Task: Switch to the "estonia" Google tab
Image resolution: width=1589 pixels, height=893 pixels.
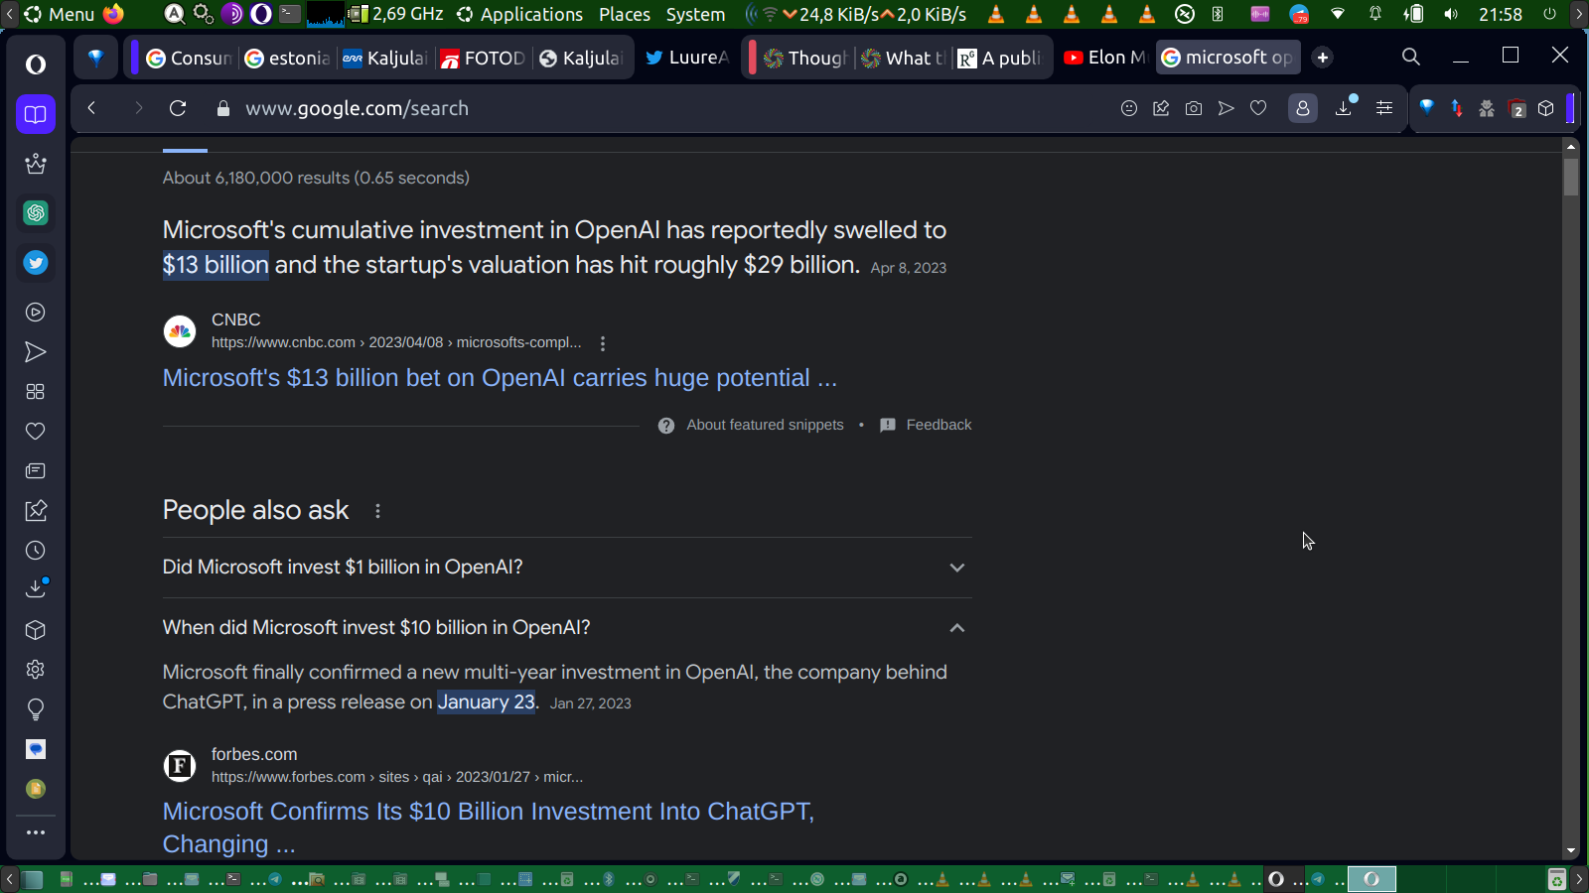Action: [x=288, y=58]
